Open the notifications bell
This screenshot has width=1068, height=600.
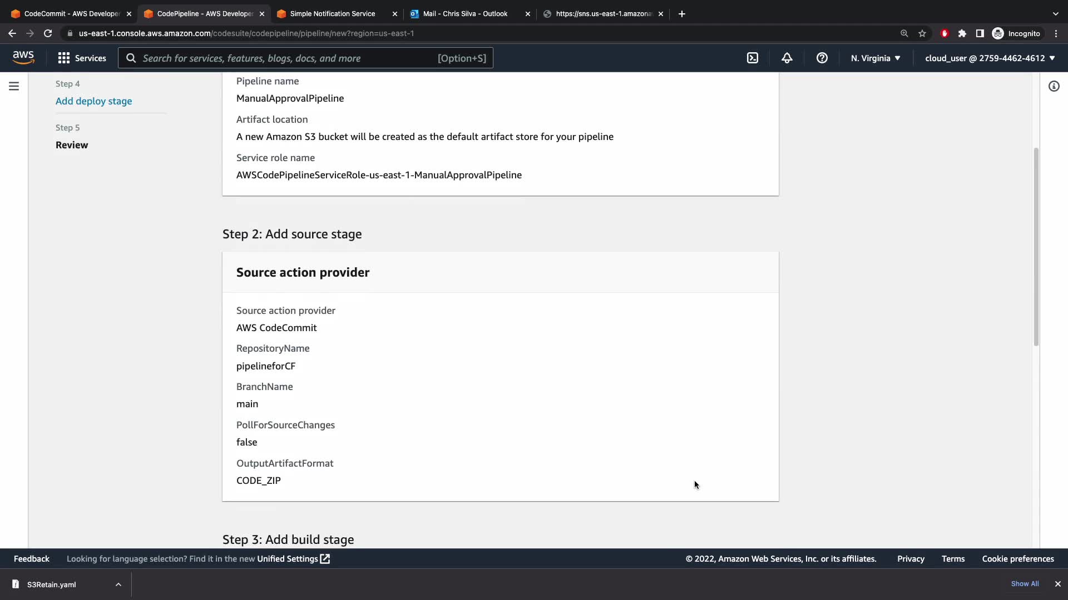(787, 58)
